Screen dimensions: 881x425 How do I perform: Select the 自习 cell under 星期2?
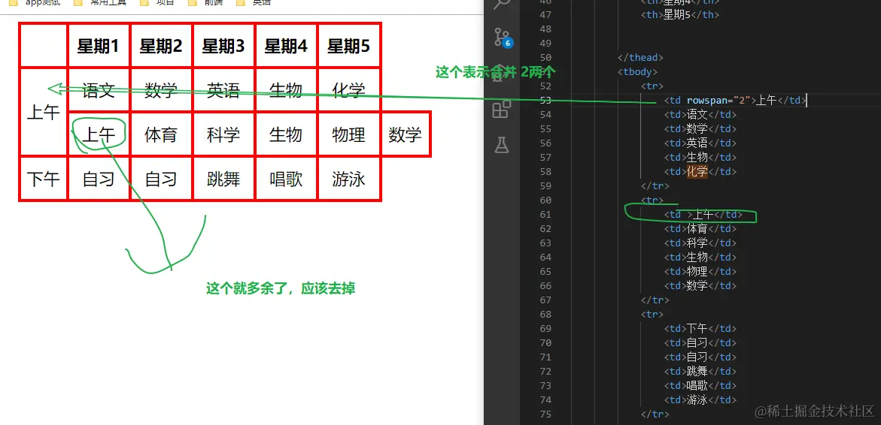pyautogui.click(x=161, y=179)
